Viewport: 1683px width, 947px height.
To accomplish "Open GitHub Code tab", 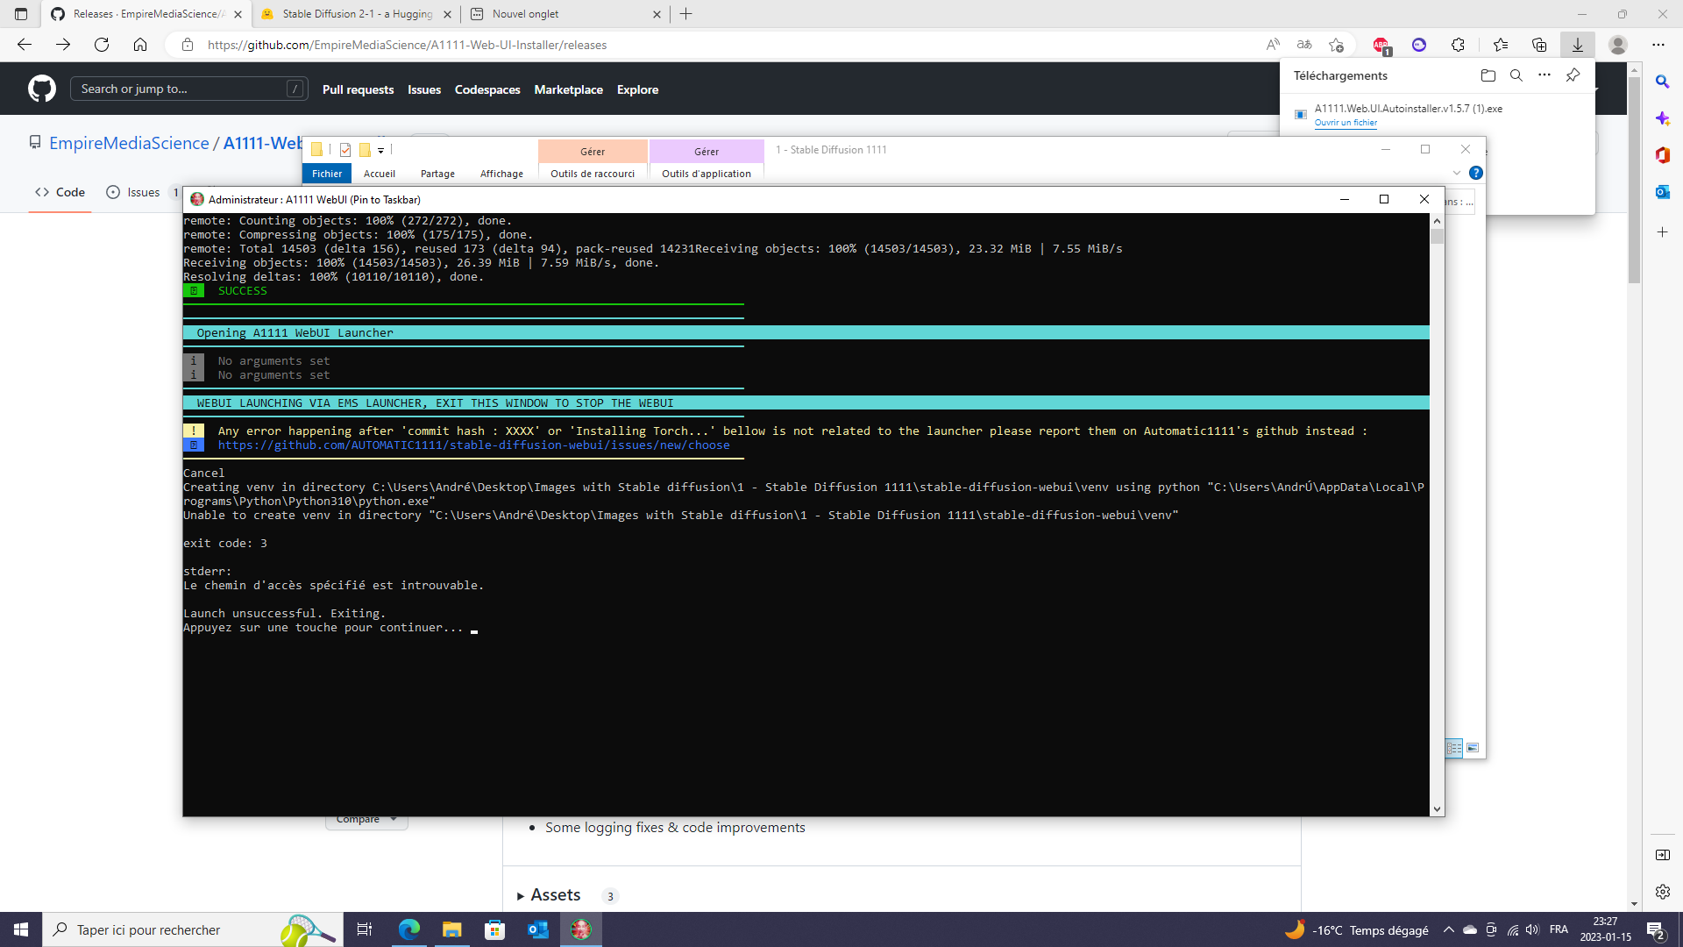I will click(60, 192).
